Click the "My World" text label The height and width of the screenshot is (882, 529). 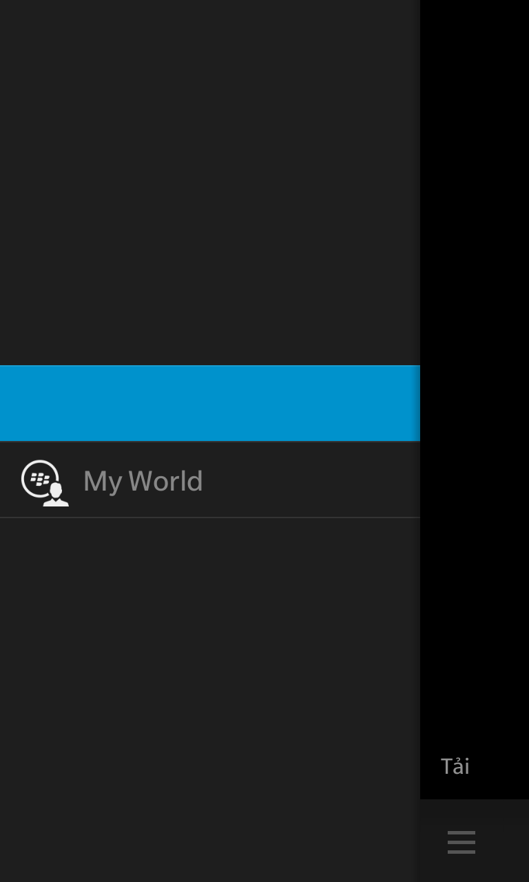click(143, 481)
